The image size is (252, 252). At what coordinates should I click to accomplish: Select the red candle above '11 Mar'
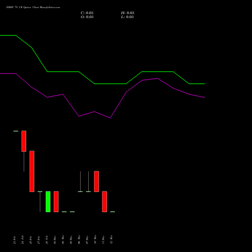(x=104, y=202)
